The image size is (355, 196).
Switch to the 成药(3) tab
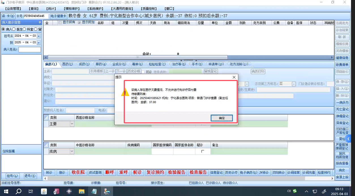tap(84, 64)
